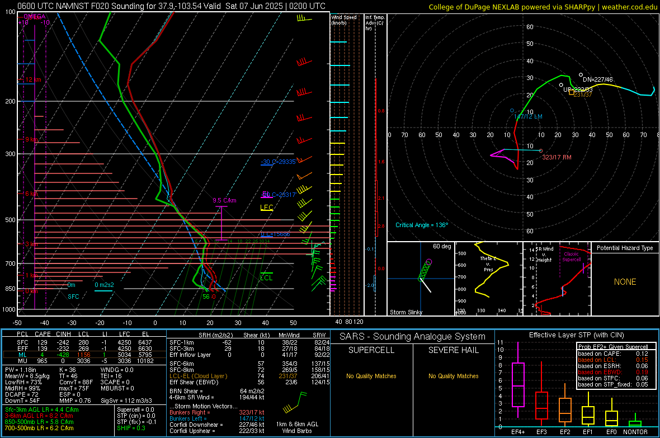Screen dimensions: 660x438
Task: Click the "Theta-E v. Pres" plot label
Action: 488,264
